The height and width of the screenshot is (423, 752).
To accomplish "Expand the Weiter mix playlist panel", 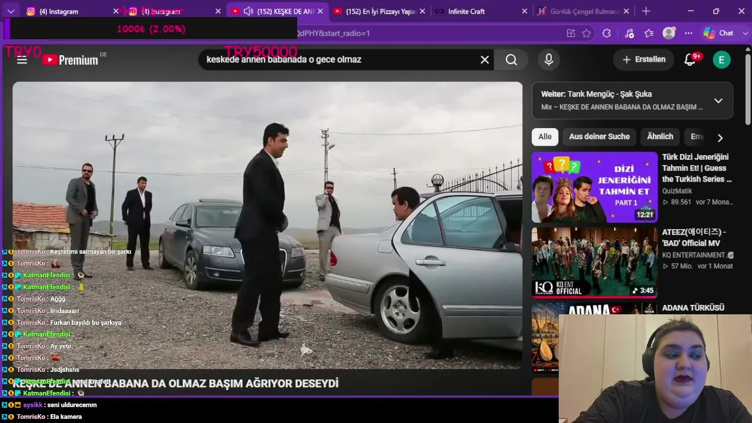I will click(718, 100).
